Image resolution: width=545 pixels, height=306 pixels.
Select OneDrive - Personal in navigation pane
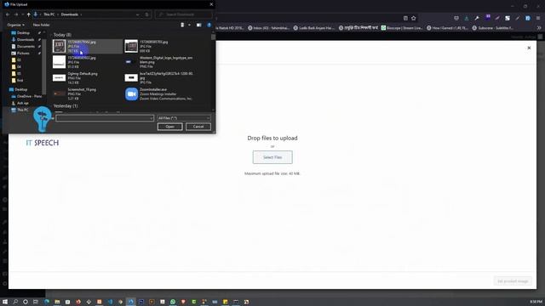[x=27, y=96]
